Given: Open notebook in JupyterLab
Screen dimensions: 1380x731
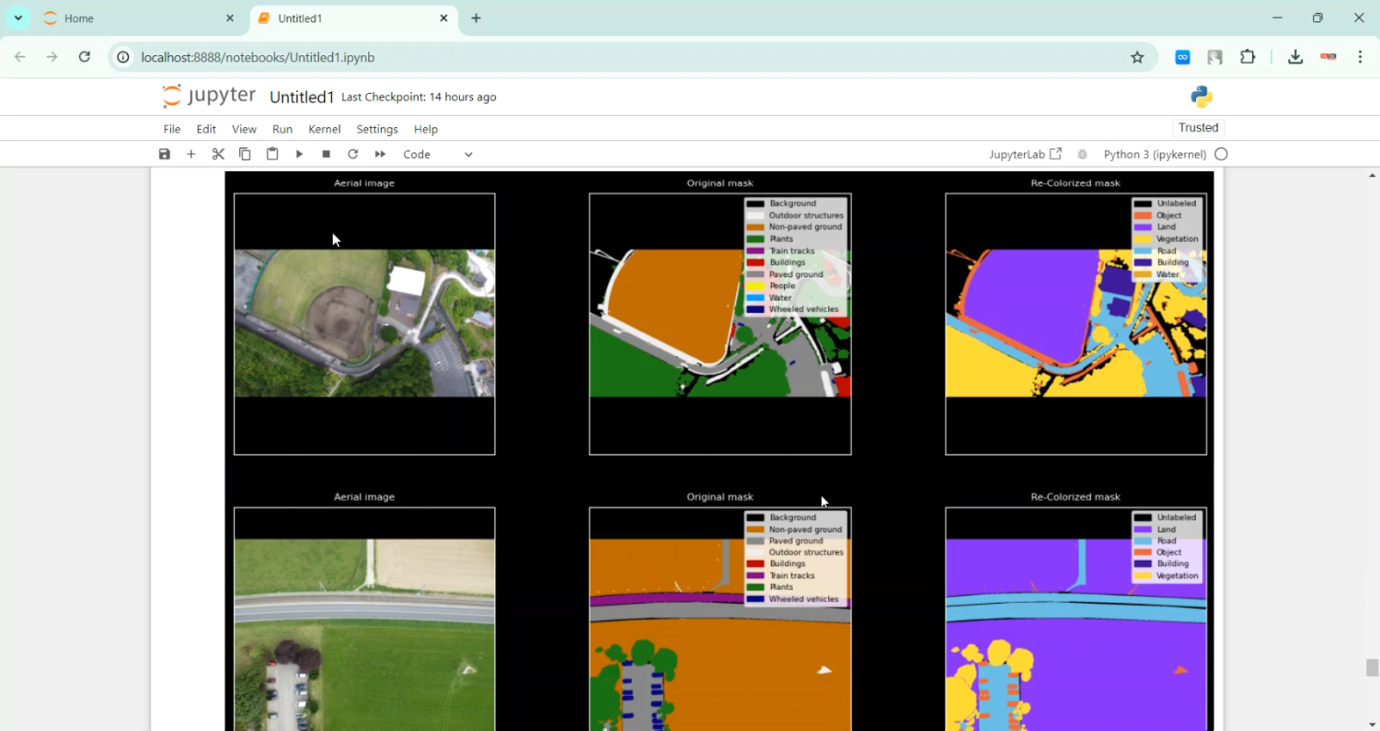Looking at the screenshot, I should pyautogui.click(x=1025, y=155).
